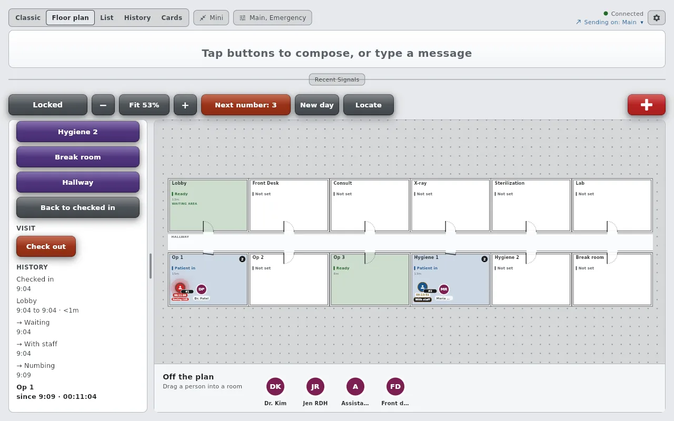Open the Main, Emergency channel filter
Image resolution: width=674 pixels, height=421 pixels.
[x=273, y=17]
